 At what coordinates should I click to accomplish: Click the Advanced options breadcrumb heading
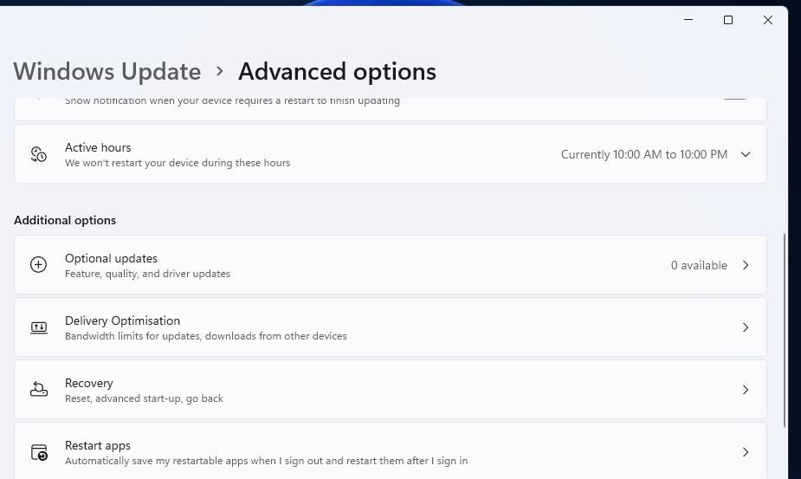click(337, 71)
